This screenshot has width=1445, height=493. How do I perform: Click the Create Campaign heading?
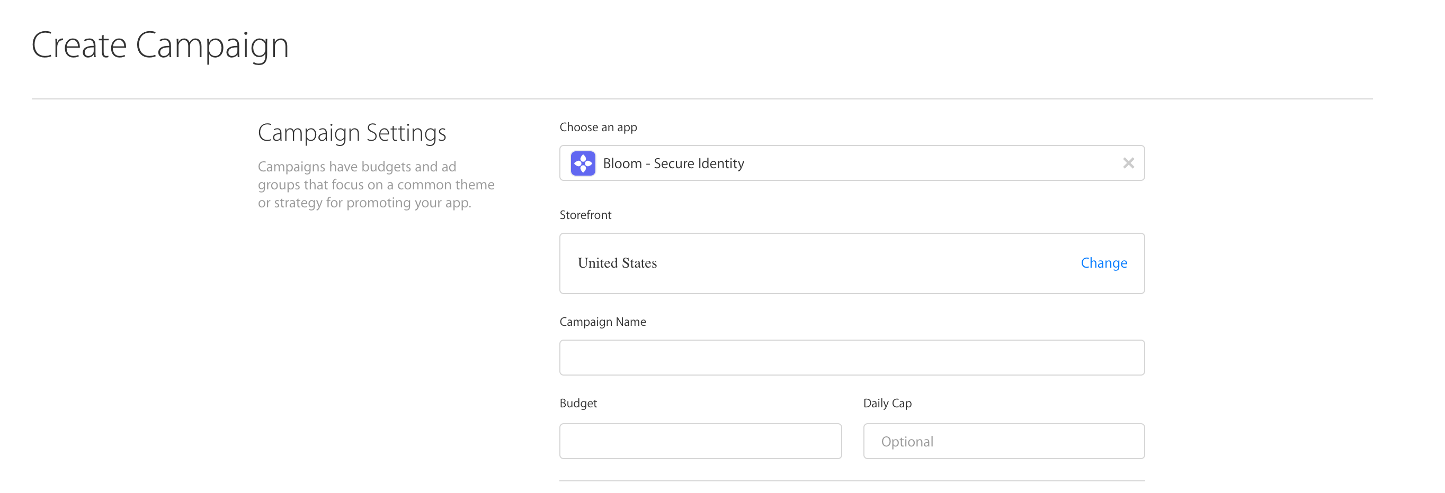pyautogui.click(x=160, y=45)
